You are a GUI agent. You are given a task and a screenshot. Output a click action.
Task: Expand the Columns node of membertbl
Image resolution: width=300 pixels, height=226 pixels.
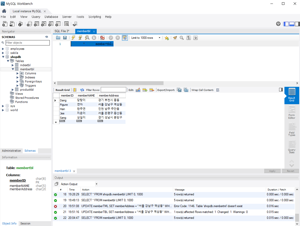click(18, 73)
